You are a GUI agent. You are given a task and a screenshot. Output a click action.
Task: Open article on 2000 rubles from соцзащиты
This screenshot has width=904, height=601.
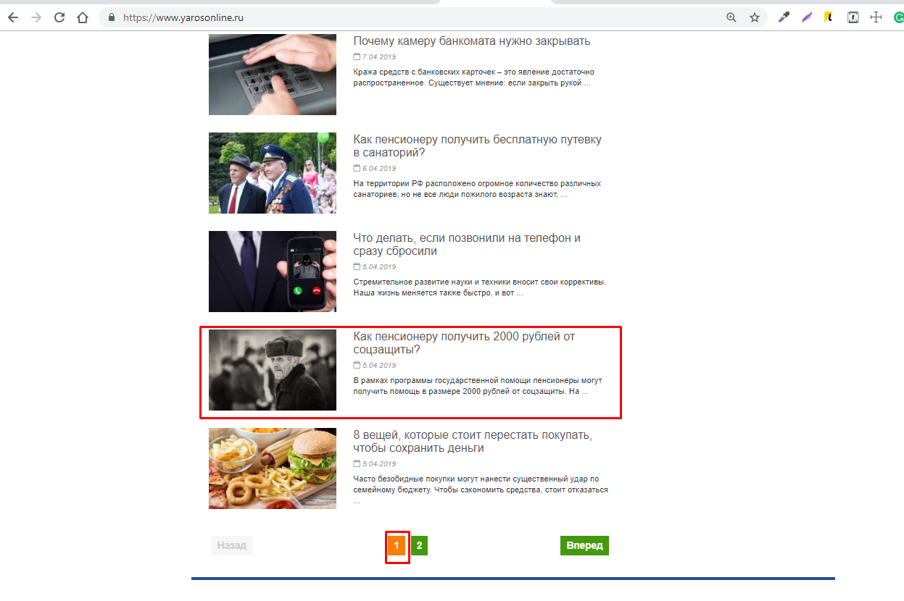[x=465, y=342]
